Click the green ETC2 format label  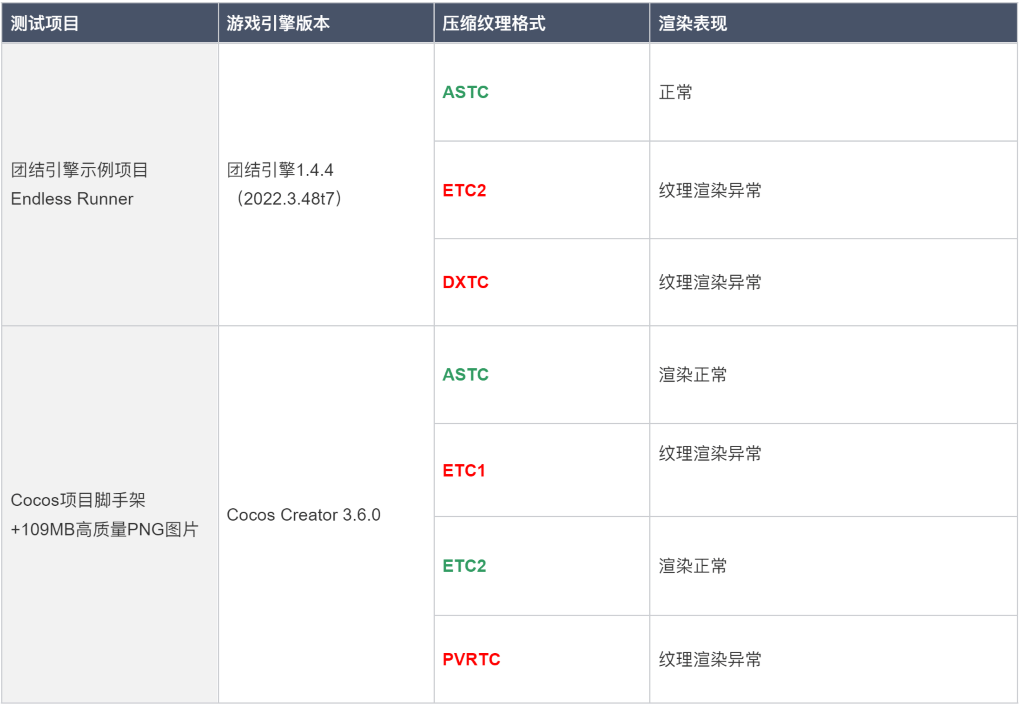point(464,566)
